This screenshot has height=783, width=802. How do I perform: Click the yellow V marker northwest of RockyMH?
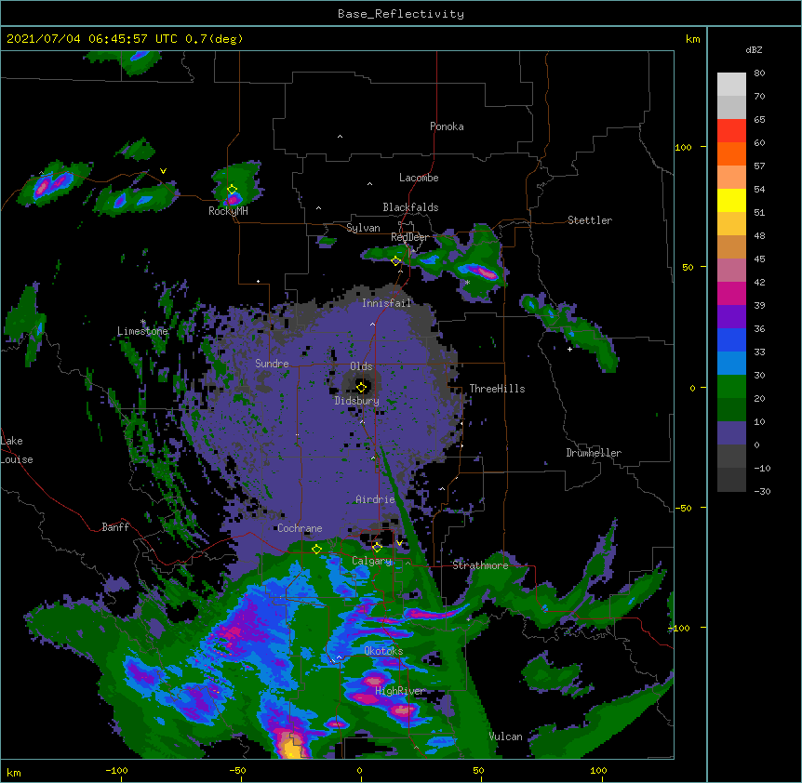click(x=163, y=171)
